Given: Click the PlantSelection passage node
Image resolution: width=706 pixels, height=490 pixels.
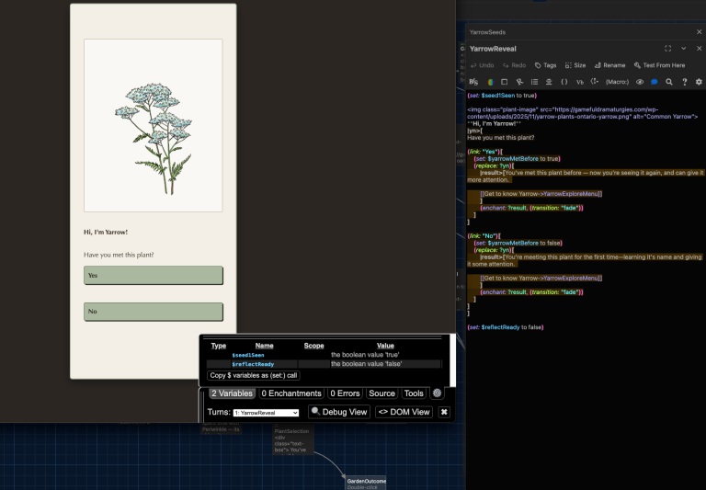Looking at the screenshot, I should tap(292, 440).
